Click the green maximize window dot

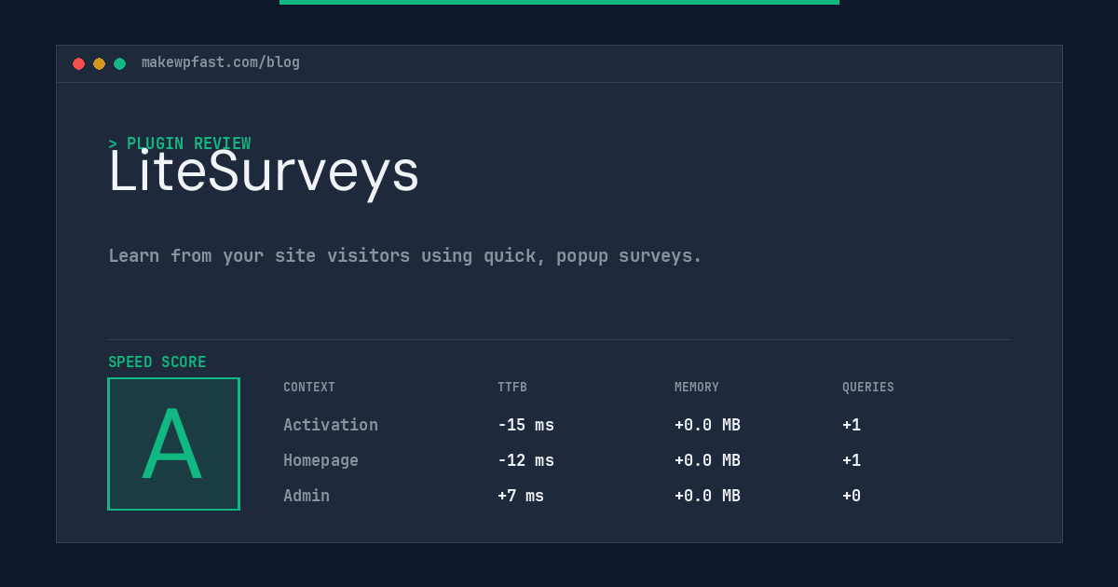pyautogui.click(x=119, y=63)
